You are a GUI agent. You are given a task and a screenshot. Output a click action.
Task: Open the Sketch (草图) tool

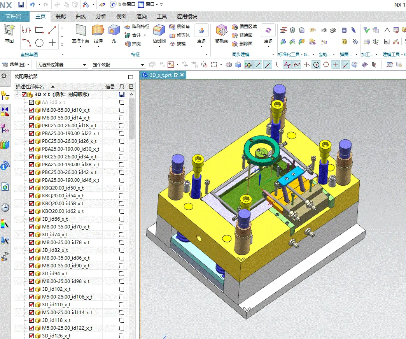9,34
